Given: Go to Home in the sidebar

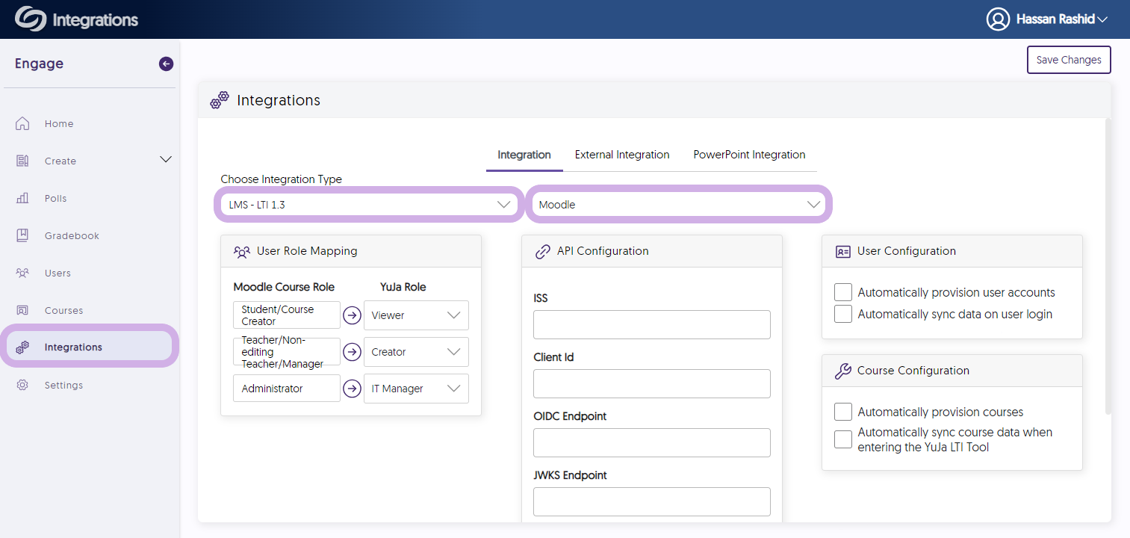Looking at the screenshot, I should tap(59, 124).
